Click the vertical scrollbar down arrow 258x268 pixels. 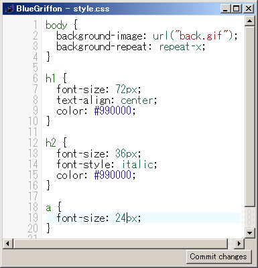(250, 233)
